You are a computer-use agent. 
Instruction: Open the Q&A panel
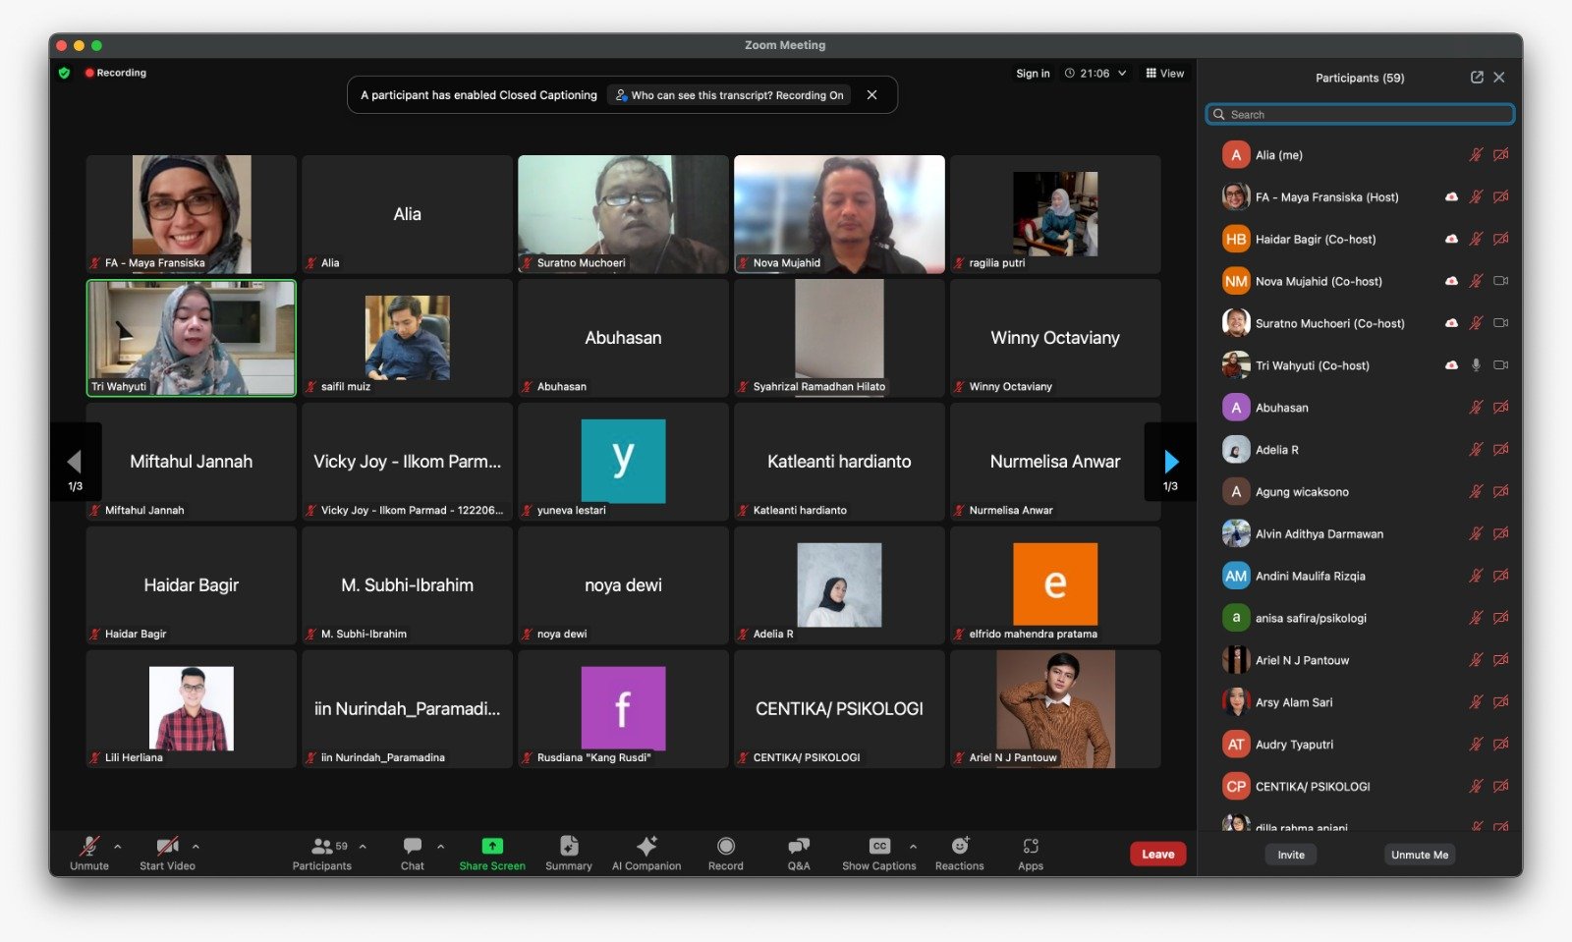799,847
